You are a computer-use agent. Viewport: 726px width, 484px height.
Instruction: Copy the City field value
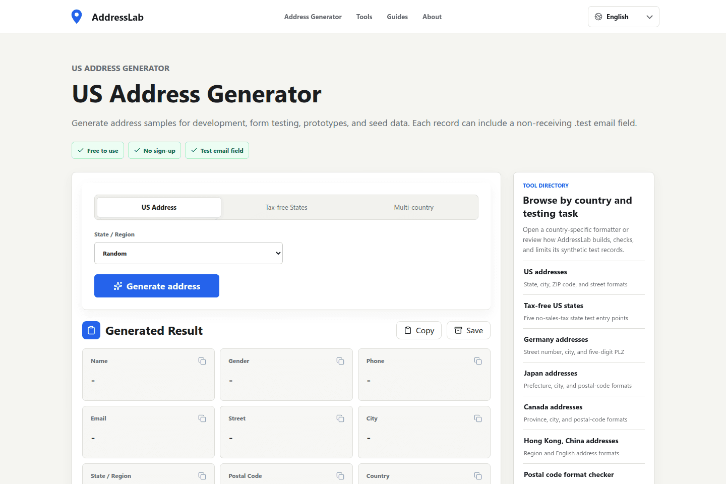pyautogui.click(x=478, y=418)
